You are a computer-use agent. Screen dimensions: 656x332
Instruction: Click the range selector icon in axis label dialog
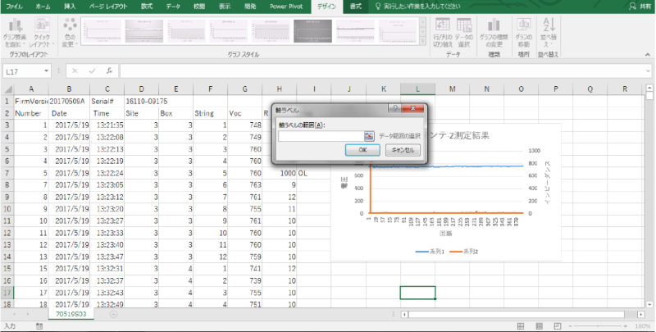[369, 136]
